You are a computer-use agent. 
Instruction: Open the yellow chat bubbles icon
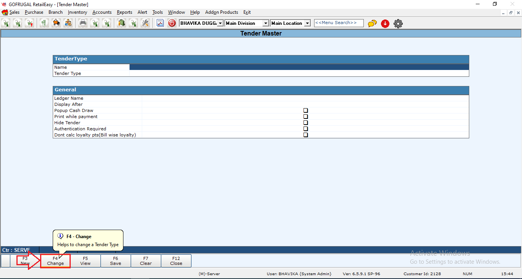coord(372,24)
